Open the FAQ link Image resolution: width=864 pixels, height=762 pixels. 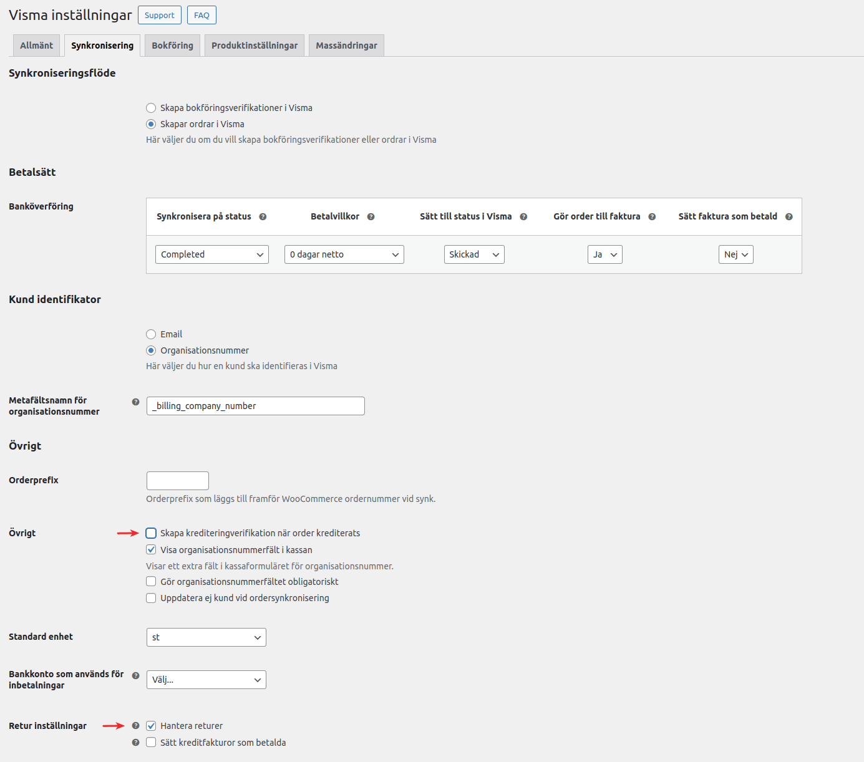[x=201, y=15]
